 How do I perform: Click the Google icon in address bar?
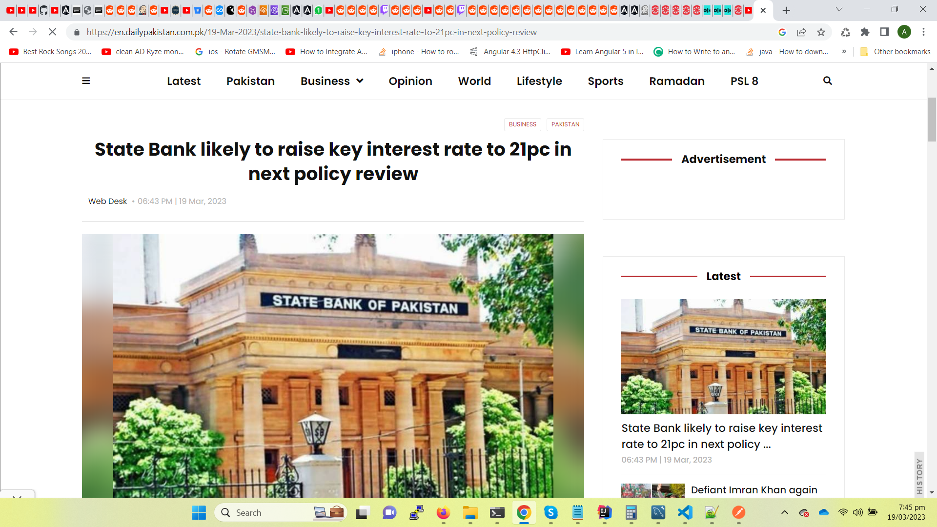pos(782,32)
